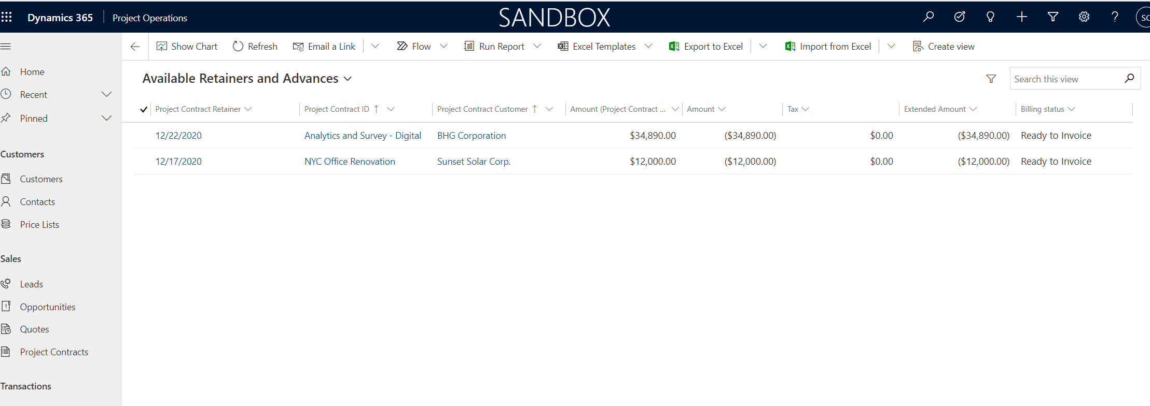The width and height of the screenshot is (1150, 406).
Task: Click the global search magnifier icon
Action: (929, 17)
